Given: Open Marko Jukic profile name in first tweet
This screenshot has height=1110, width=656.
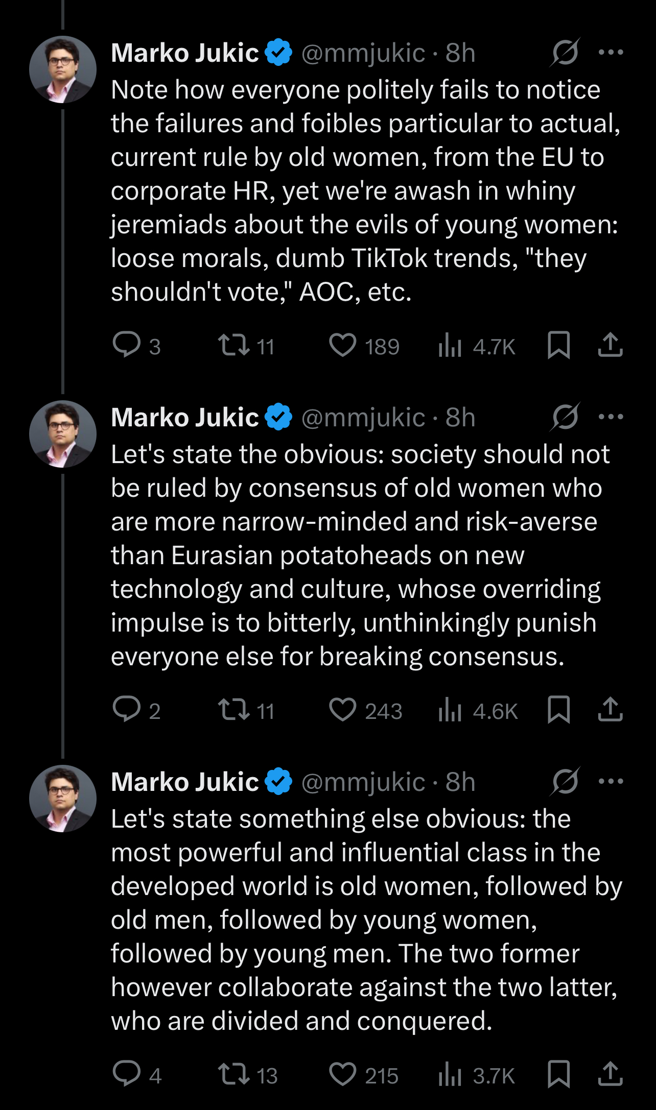Looking at the screenshot, I should pos(185,53).
